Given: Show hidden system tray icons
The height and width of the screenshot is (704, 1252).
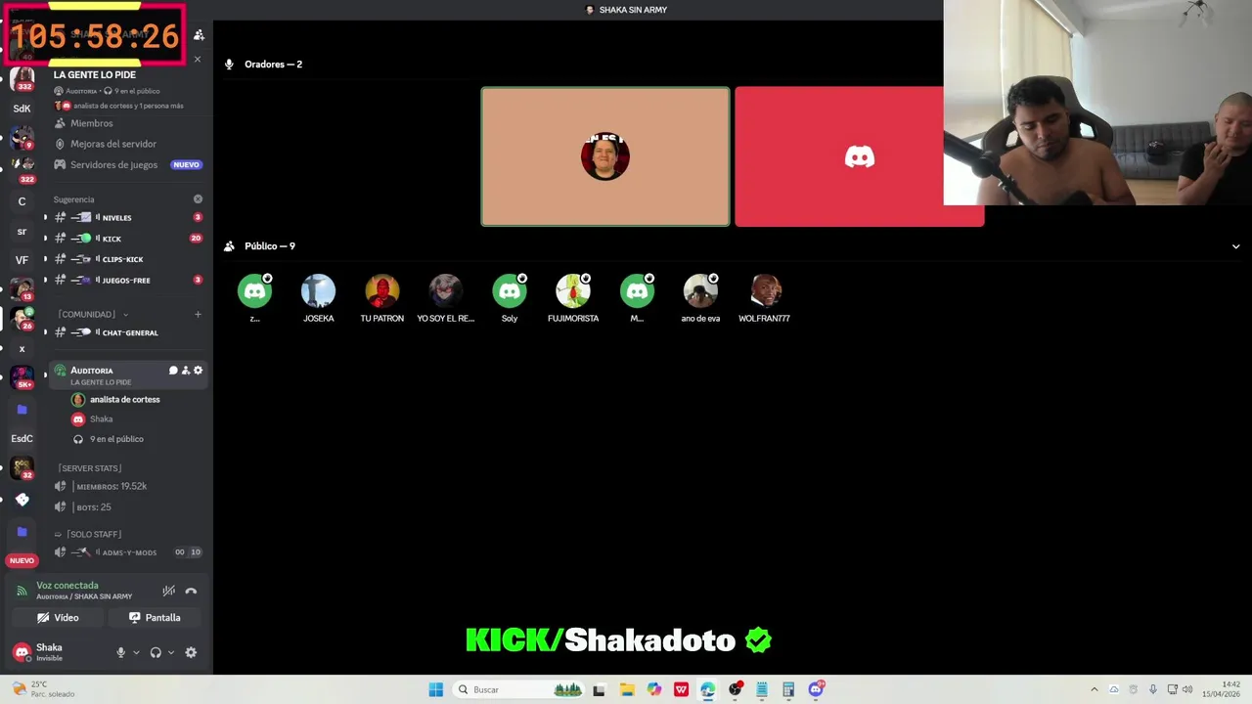Looking at the screenshot, I should point(1094,689).
